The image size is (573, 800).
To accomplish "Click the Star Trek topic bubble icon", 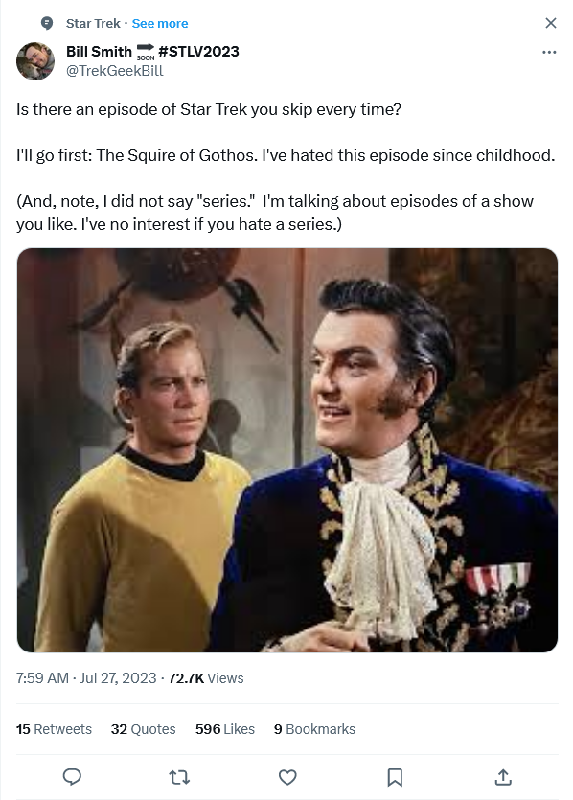I will coord(47,23).
